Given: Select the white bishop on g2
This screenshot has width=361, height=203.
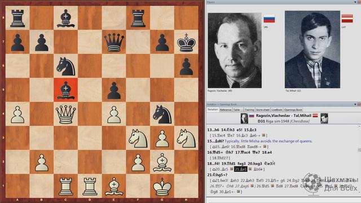Looking at the screenshot, I should 162,162.
